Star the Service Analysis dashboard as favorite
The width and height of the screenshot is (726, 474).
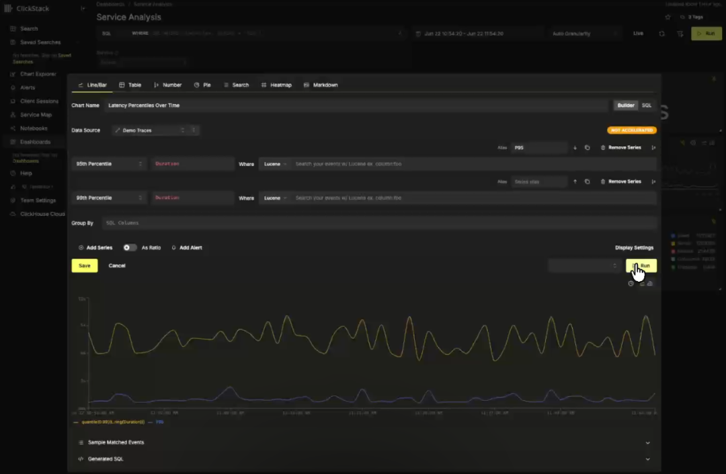pyautogui.click(x=668, y=17)
